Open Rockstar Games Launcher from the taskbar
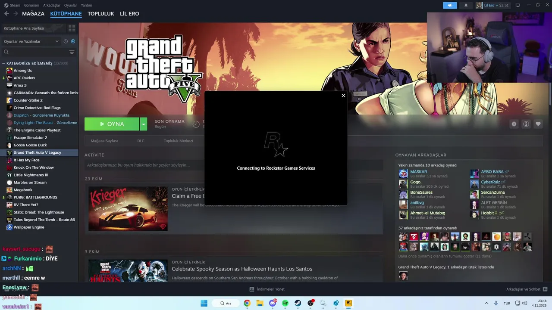552x310 pixels. 348,303
